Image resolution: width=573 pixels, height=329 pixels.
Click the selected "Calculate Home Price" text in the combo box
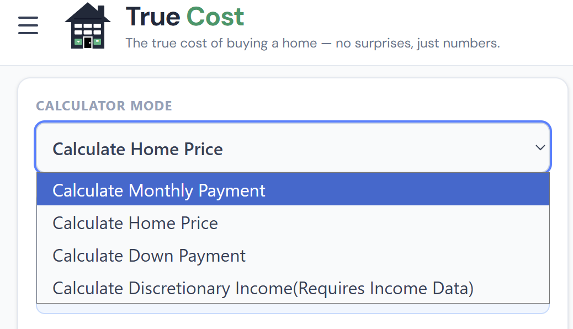point(137,149)
